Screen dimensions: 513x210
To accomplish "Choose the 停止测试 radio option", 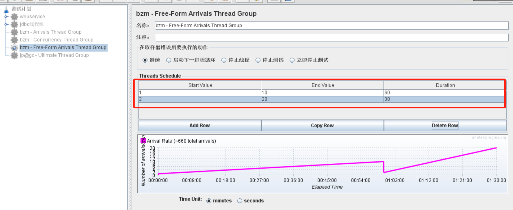I will click(x=258, y=60).
